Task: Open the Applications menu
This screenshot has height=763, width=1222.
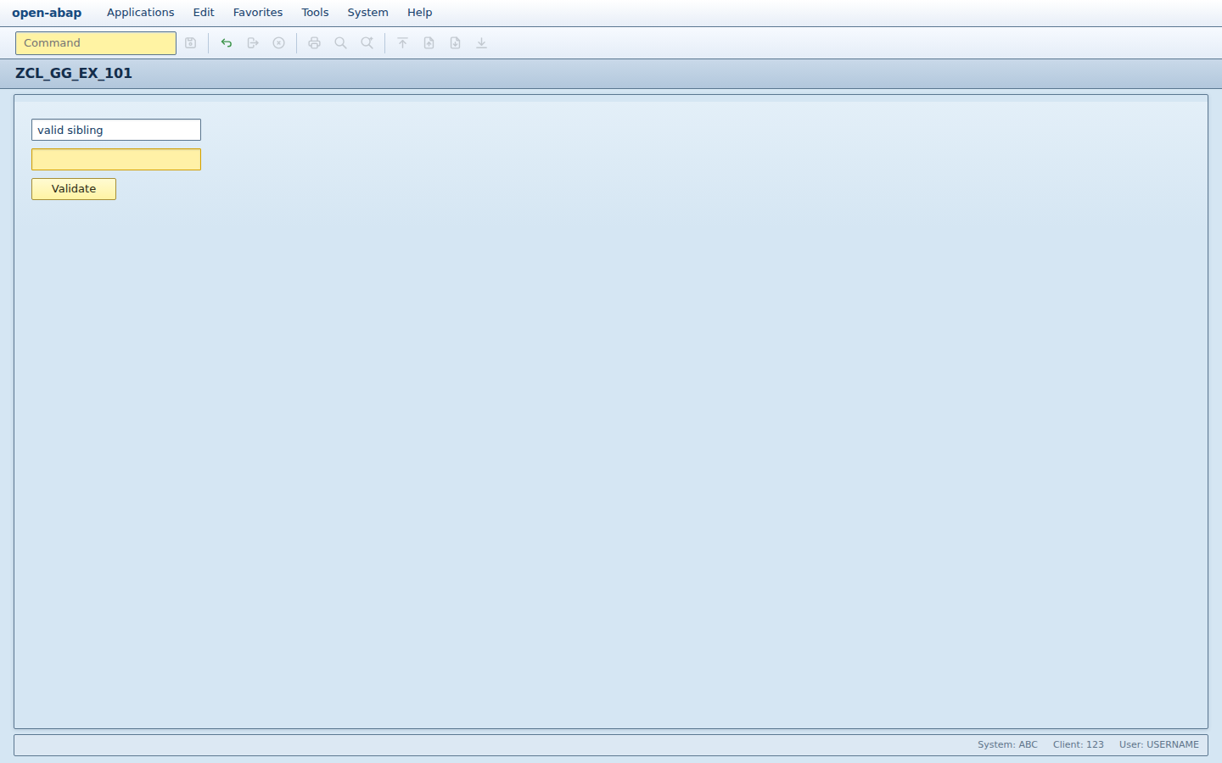Action: coord(141,13)
